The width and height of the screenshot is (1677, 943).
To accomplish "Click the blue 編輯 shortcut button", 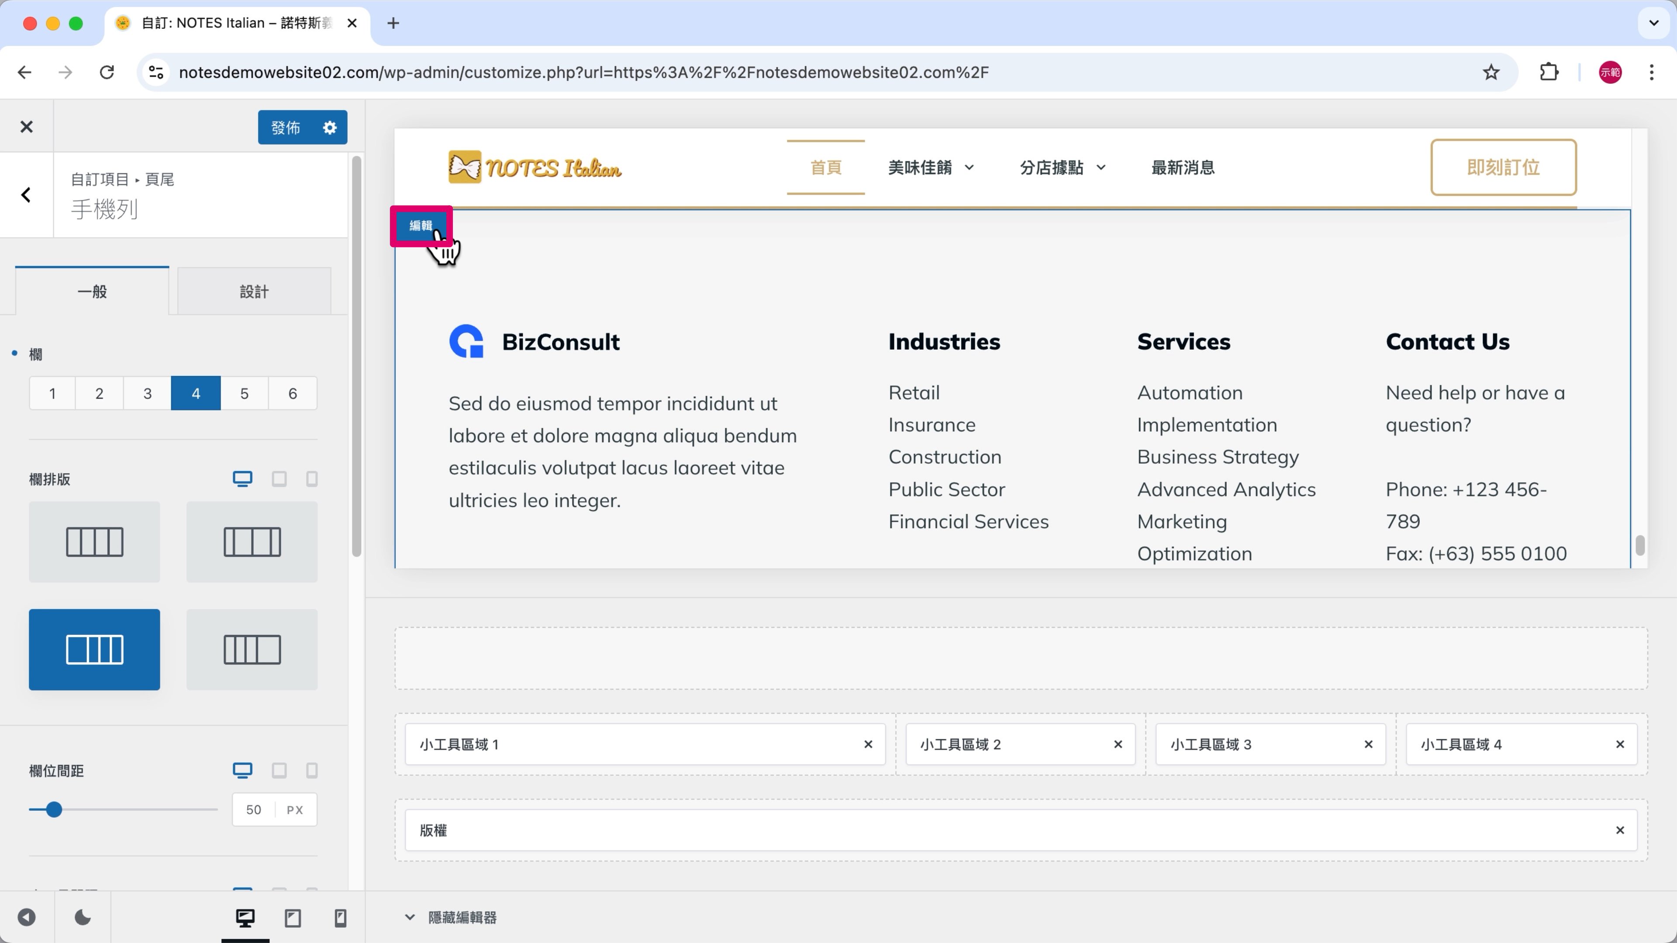I will click(x=421, y=226).
